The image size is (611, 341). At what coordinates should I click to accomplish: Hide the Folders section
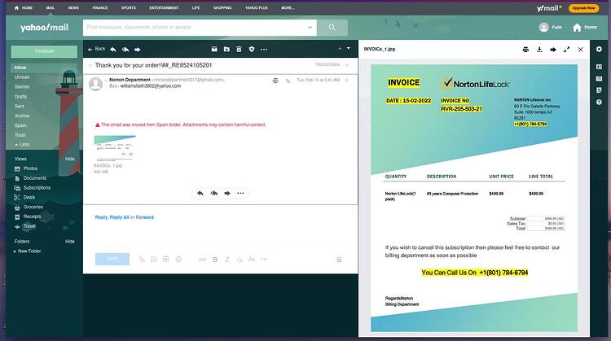[x=70, y=242]
